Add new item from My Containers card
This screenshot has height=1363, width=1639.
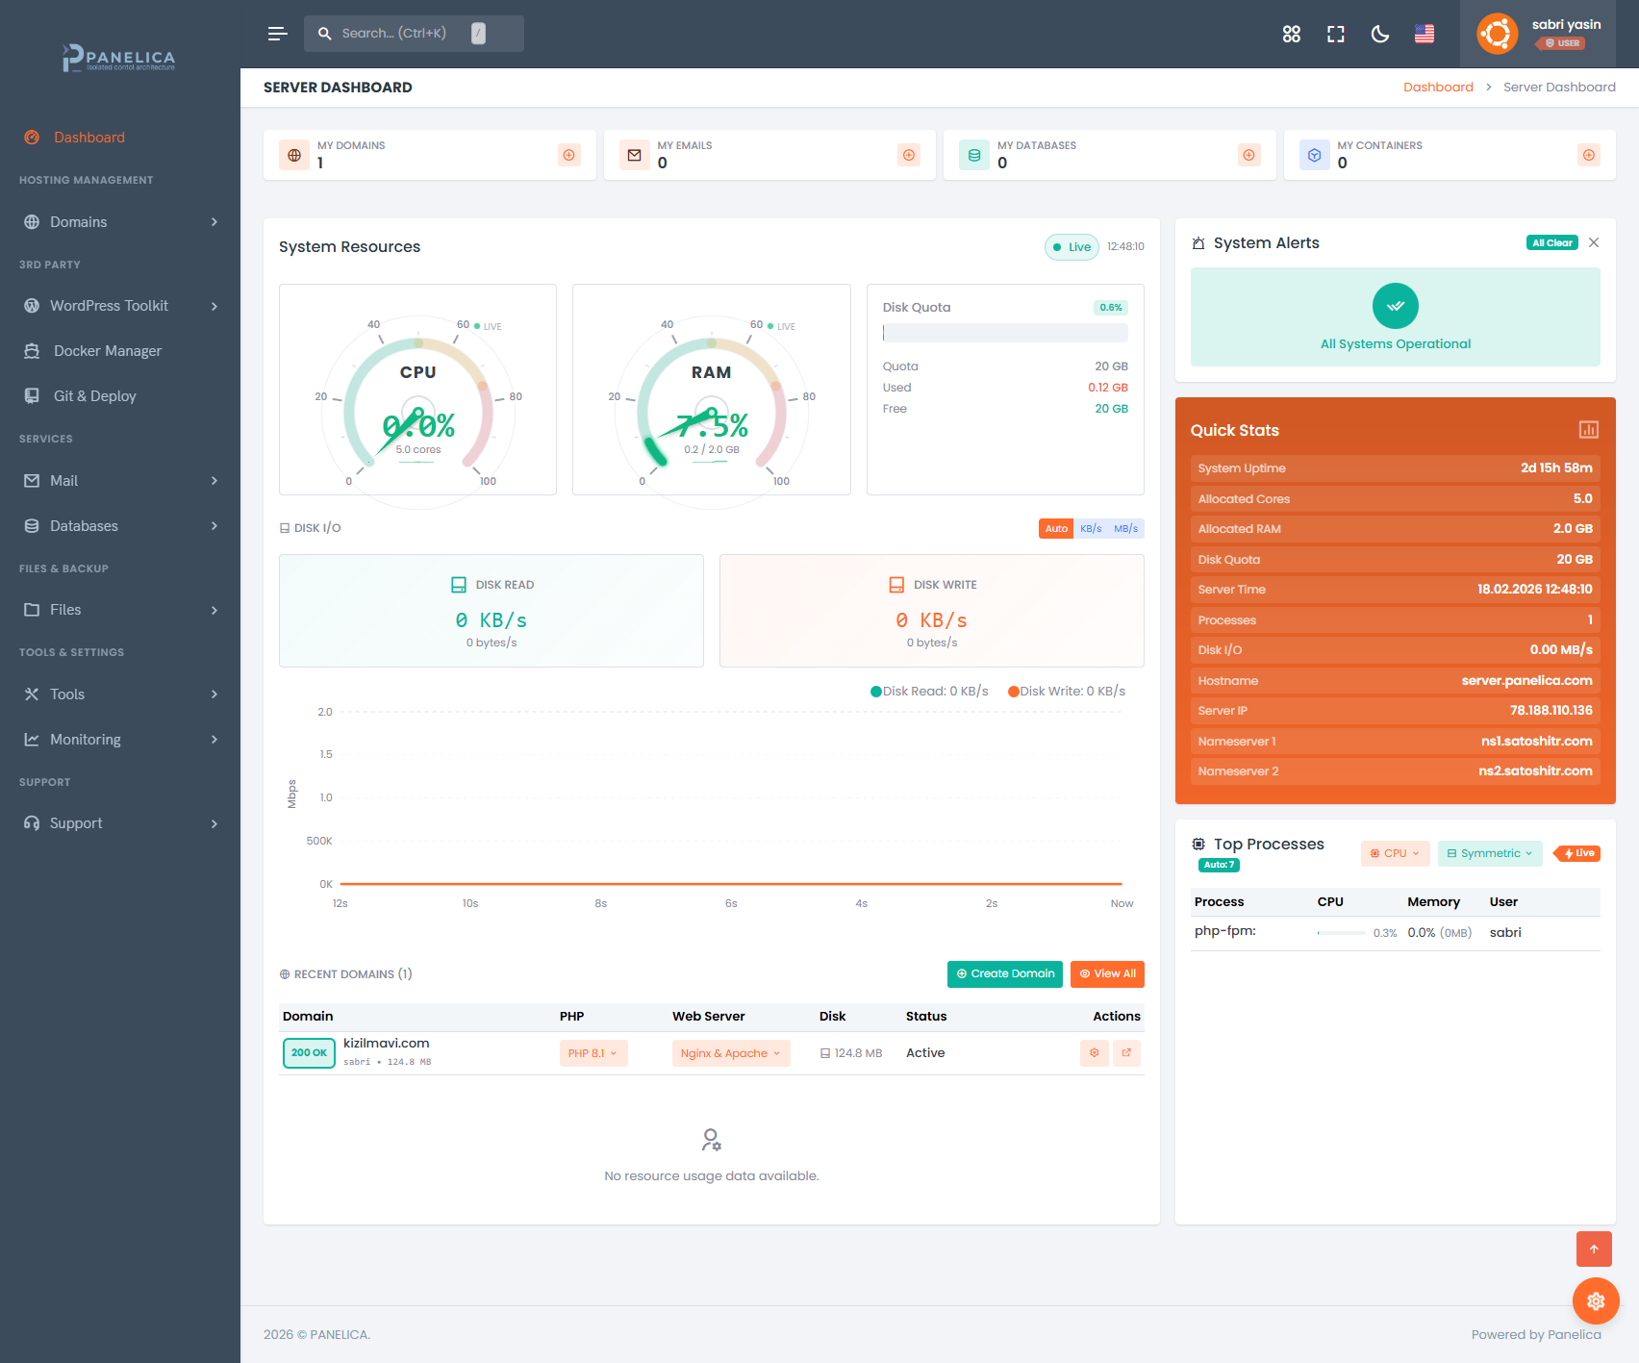(1588, 155)
